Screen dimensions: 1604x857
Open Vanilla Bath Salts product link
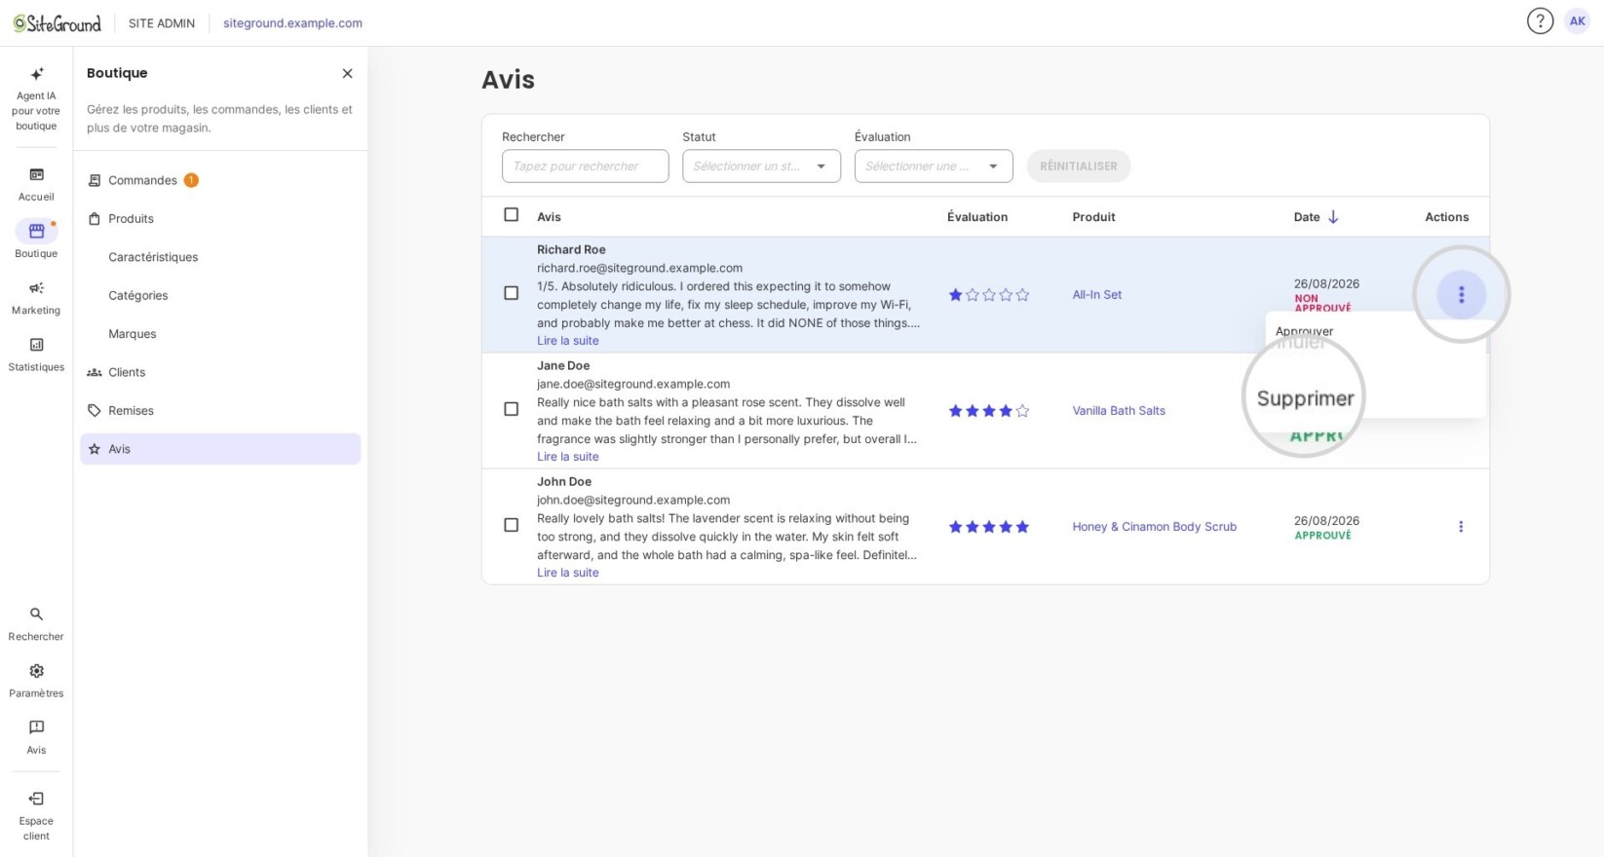pos(1119,411)
